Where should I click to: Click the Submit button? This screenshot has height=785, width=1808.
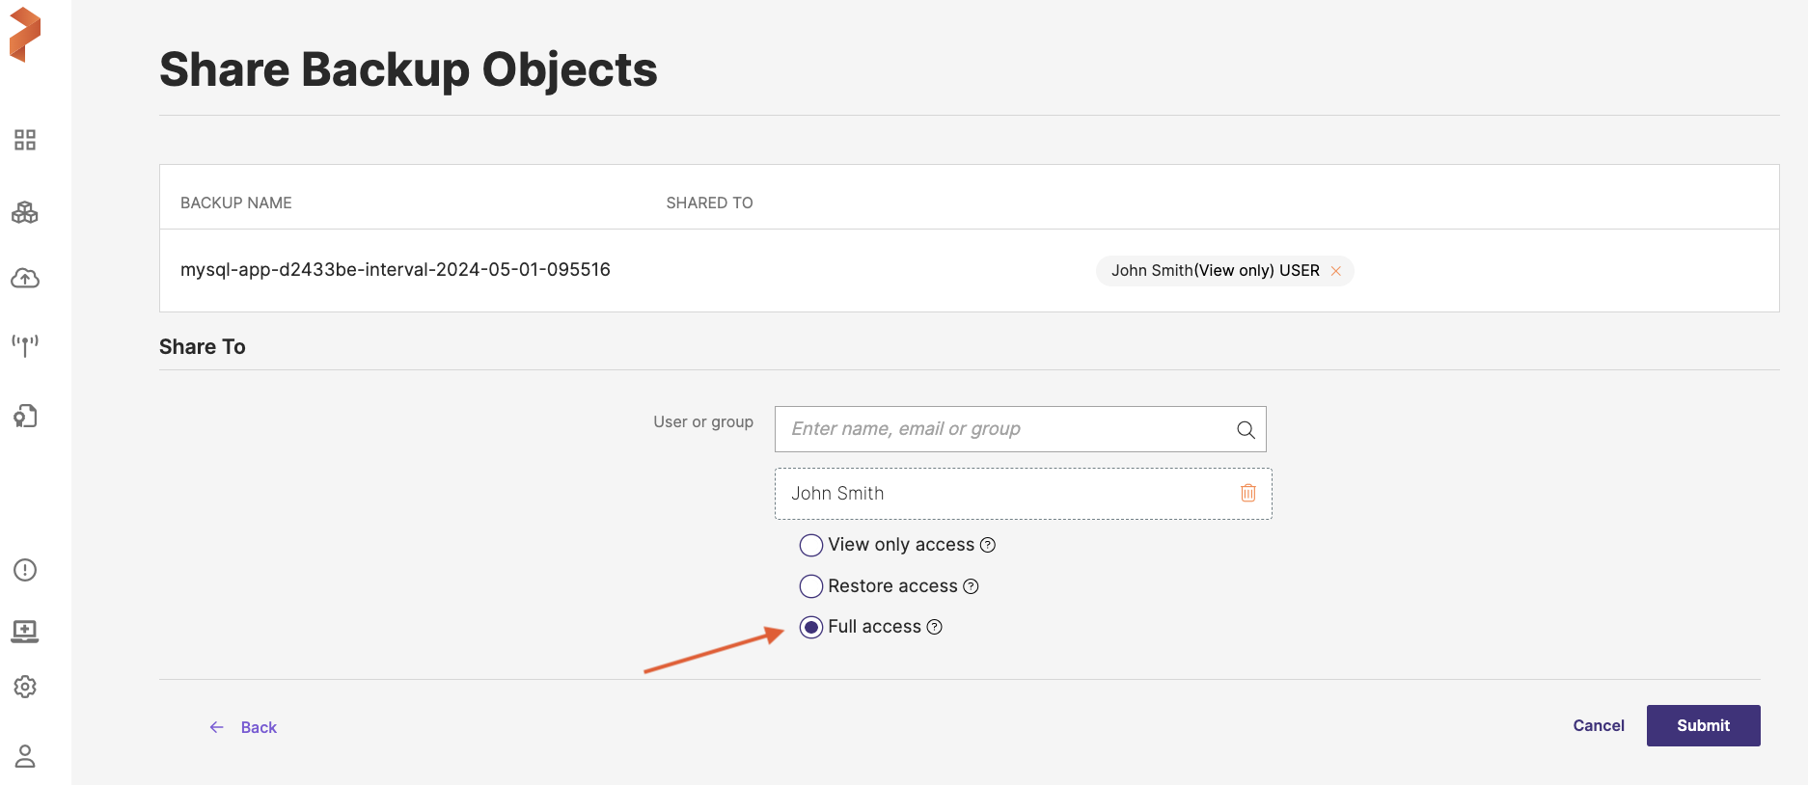point(1703,725)
